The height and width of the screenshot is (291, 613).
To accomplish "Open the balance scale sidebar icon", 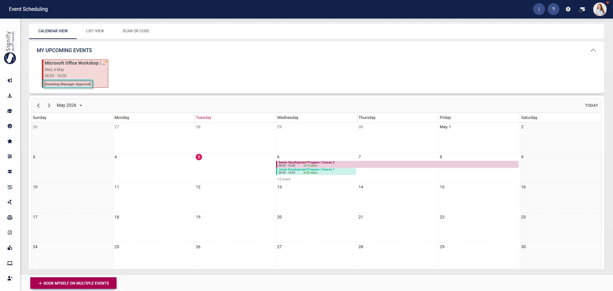I will point(10,217).
